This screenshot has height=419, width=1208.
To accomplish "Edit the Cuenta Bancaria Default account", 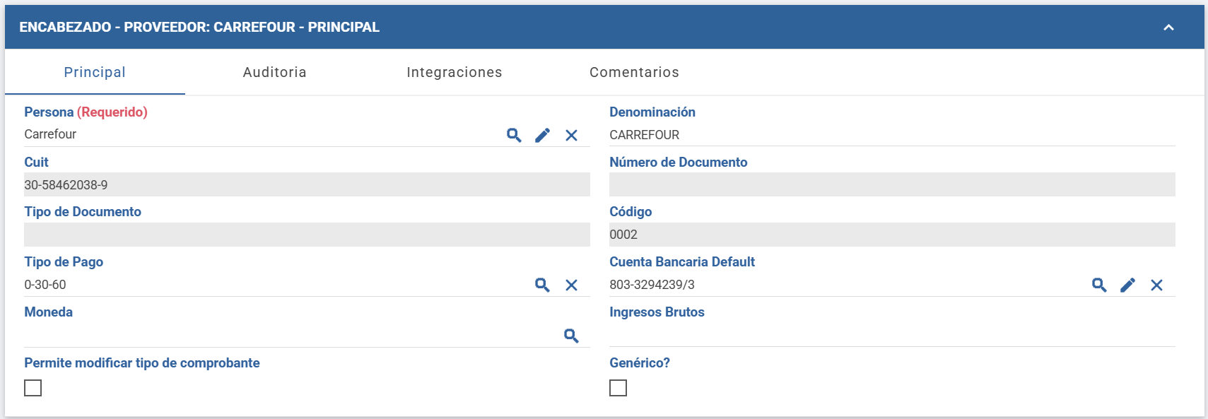I will coord(1127,285).
